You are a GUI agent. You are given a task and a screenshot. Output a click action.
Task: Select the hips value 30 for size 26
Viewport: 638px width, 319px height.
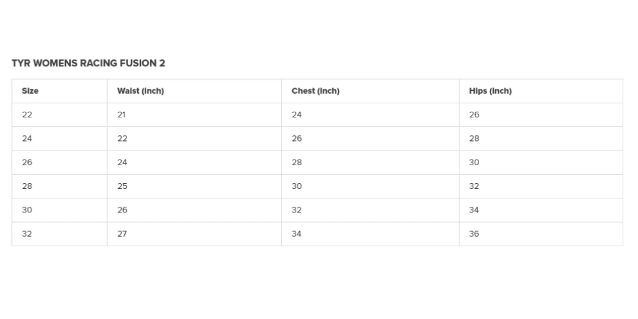(x=474, y=163)
